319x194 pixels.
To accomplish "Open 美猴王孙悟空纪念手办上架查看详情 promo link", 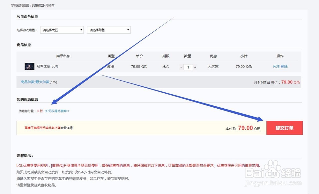I will [x=48, y=128].
